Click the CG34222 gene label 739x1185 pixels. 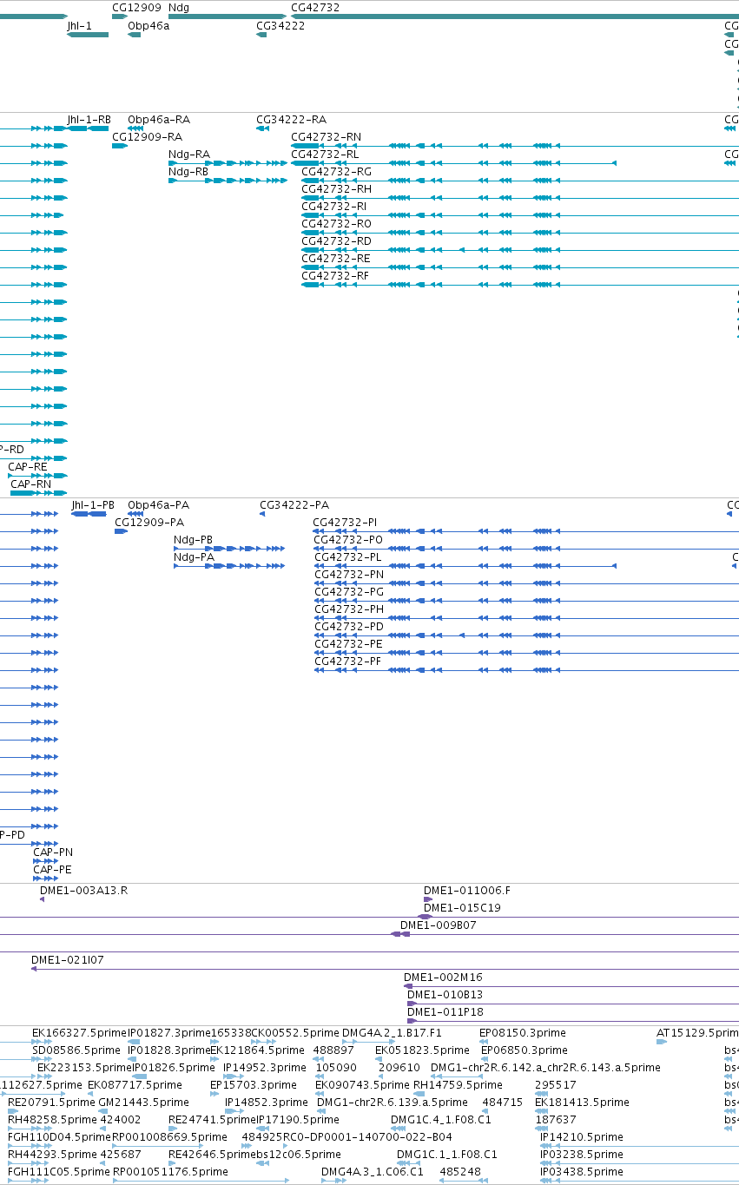[280, 26]
